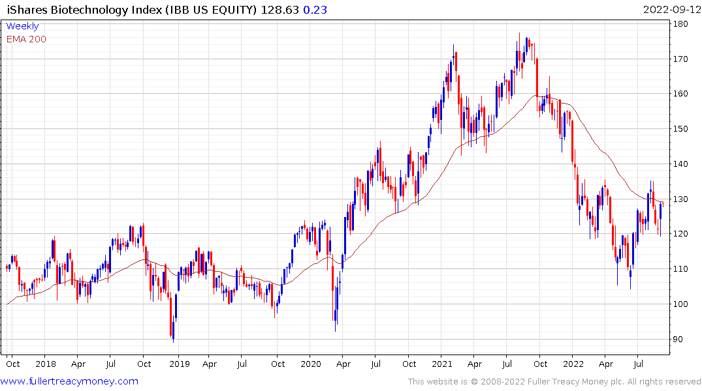This screenshot has height=391, width=702.
Task: Click the 2022 time axis label
Action: [x=573, y=364]
